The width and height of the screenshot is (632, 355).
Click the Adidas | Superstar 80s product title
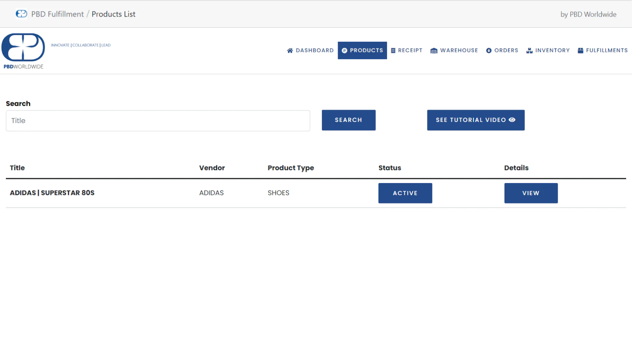pyautogui.click(x=52, y=193)
